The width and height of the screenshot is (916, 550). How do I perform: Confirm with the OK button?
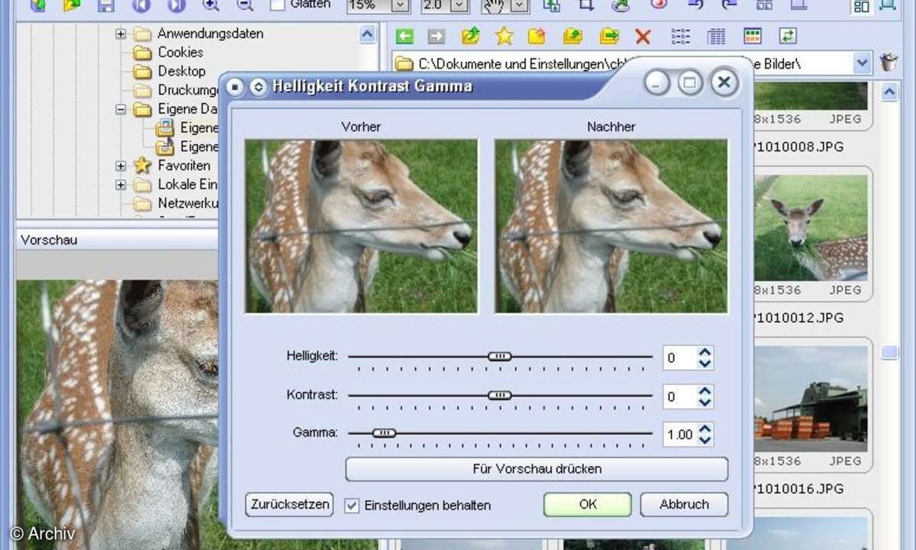click(x=588, y=504)
